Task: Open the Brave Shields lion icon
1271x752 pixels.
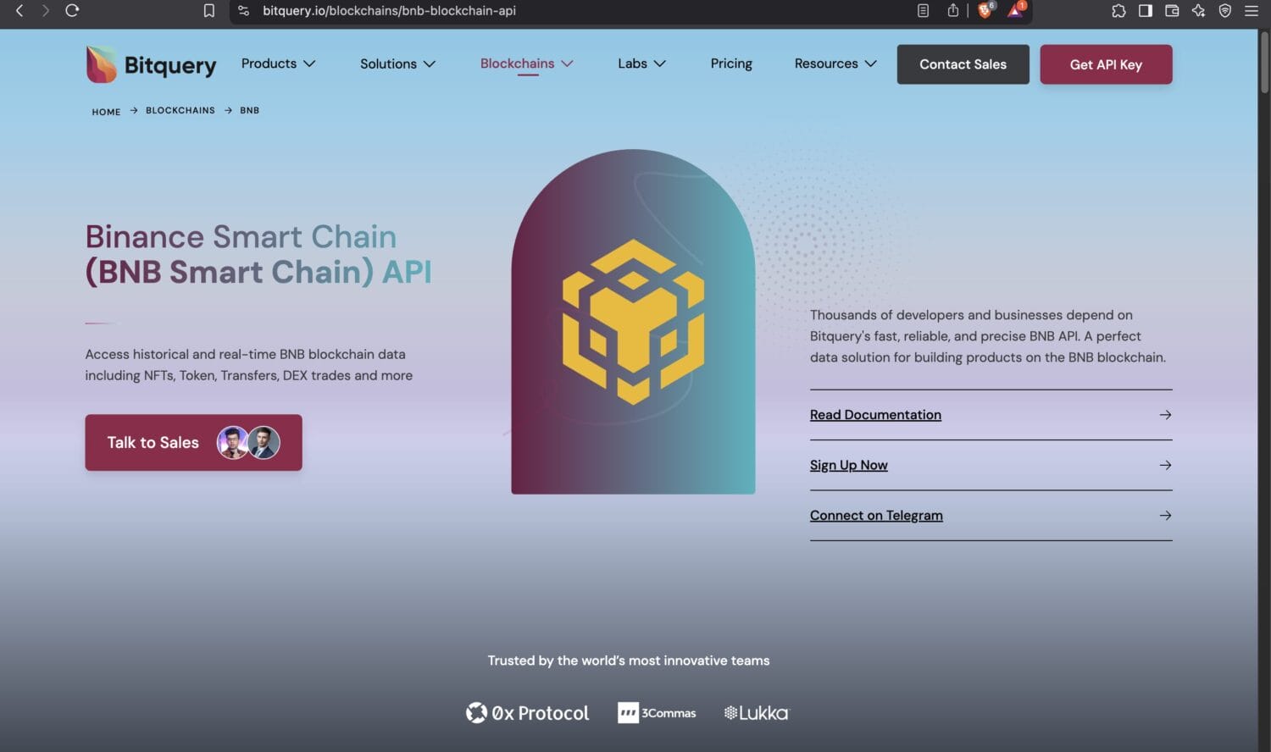Action: point(985,11)
